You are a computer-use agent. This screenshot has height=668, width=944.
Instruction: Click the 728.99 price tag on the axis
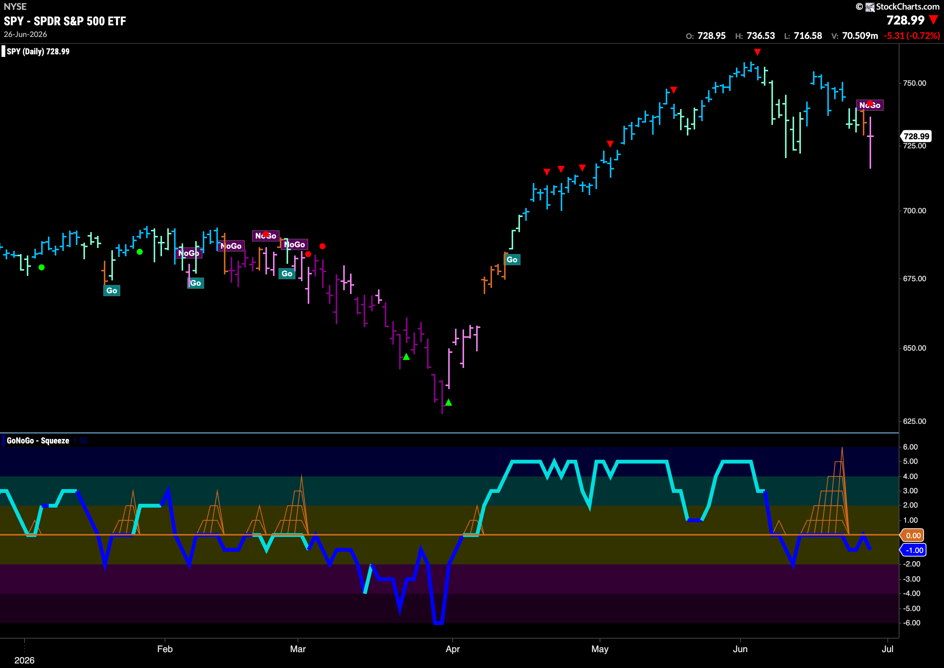tap(916, 136)
